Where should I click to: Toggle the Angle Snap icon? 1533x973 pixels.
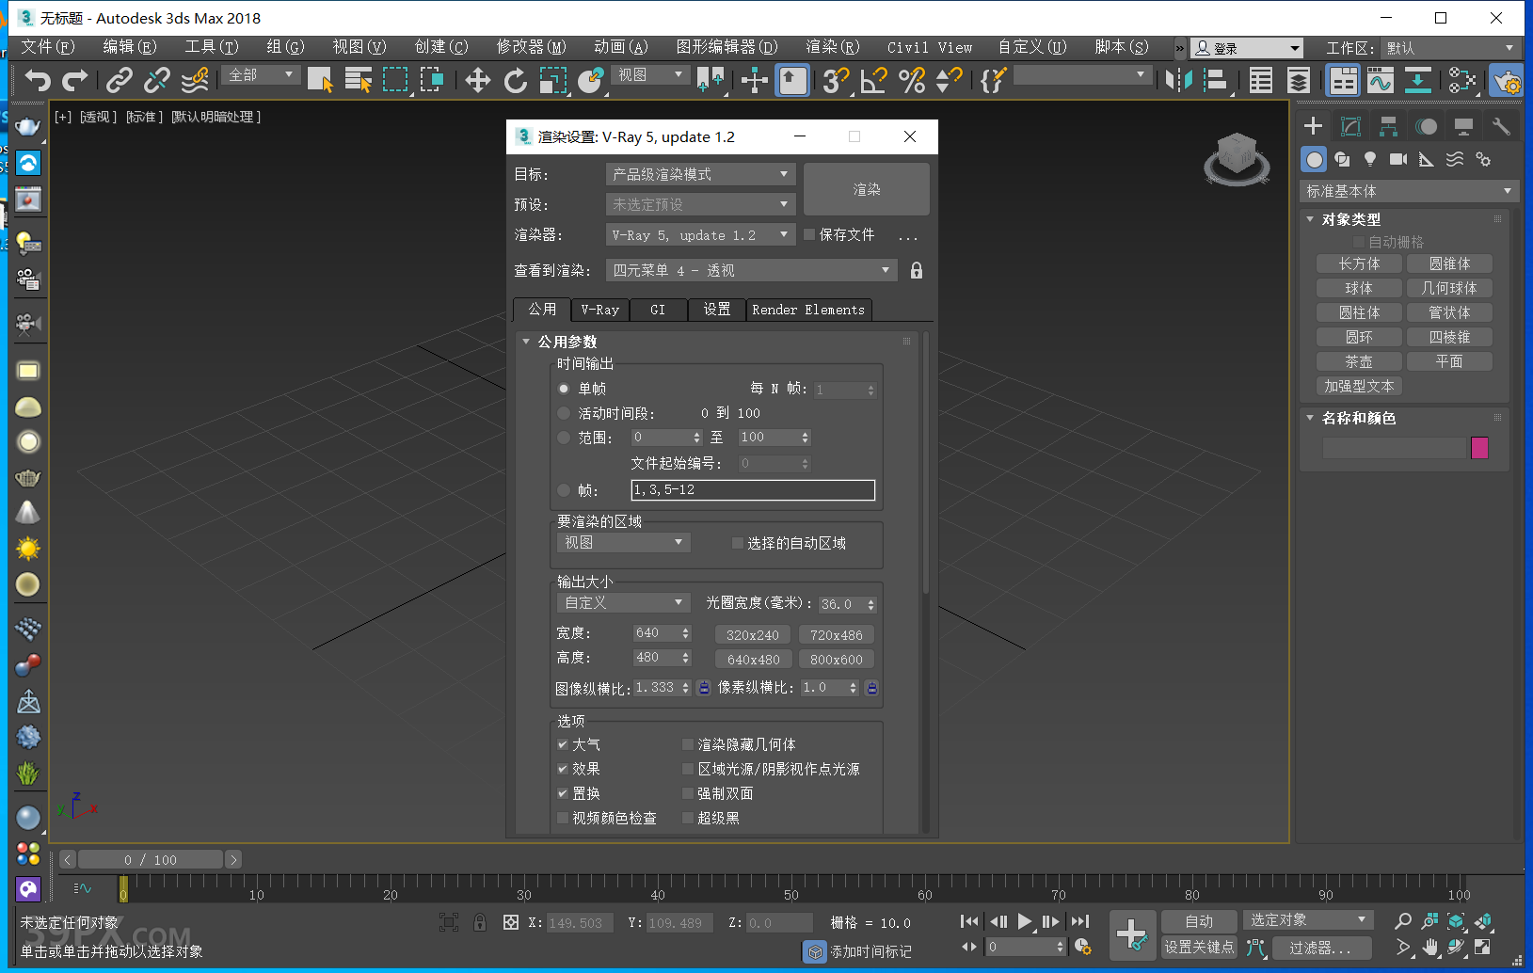tap(873, 81)
